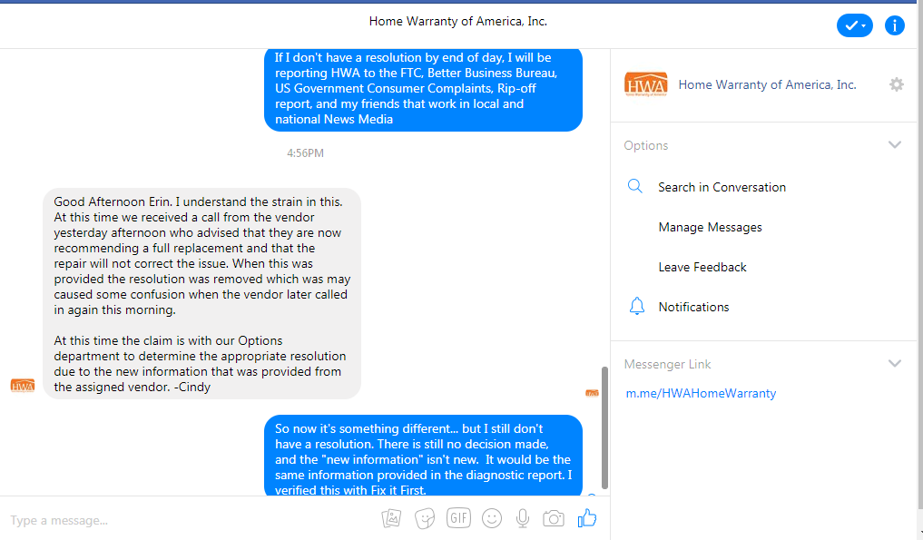This screenshot has height=540, width=923.
Task: Record a voice clip with microphone icon
Action: tap(522, 518)
